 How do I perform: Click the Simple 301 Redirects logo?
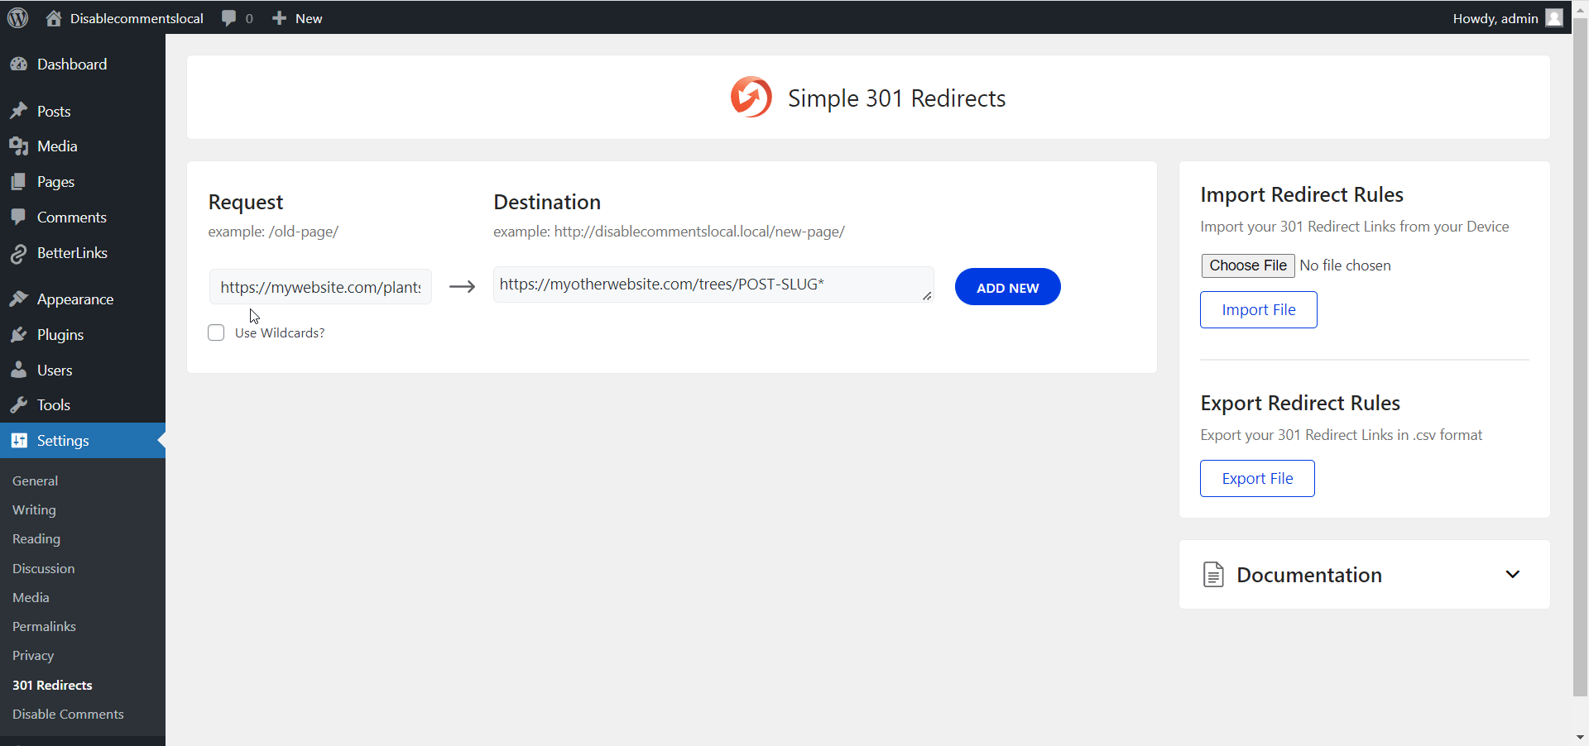point(751,98)
